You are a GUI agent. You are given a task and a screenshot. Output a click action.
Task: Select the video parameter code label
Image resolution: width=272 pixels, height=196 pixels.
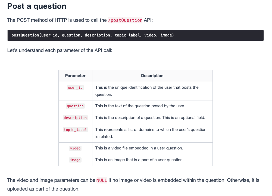point(75,148)
